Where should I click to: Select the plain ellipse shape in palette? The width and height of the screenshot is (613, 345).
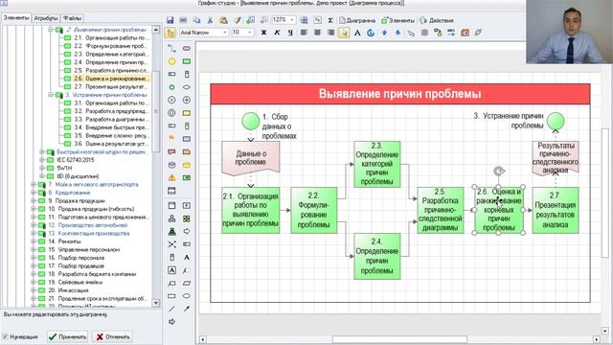[187, 296]
